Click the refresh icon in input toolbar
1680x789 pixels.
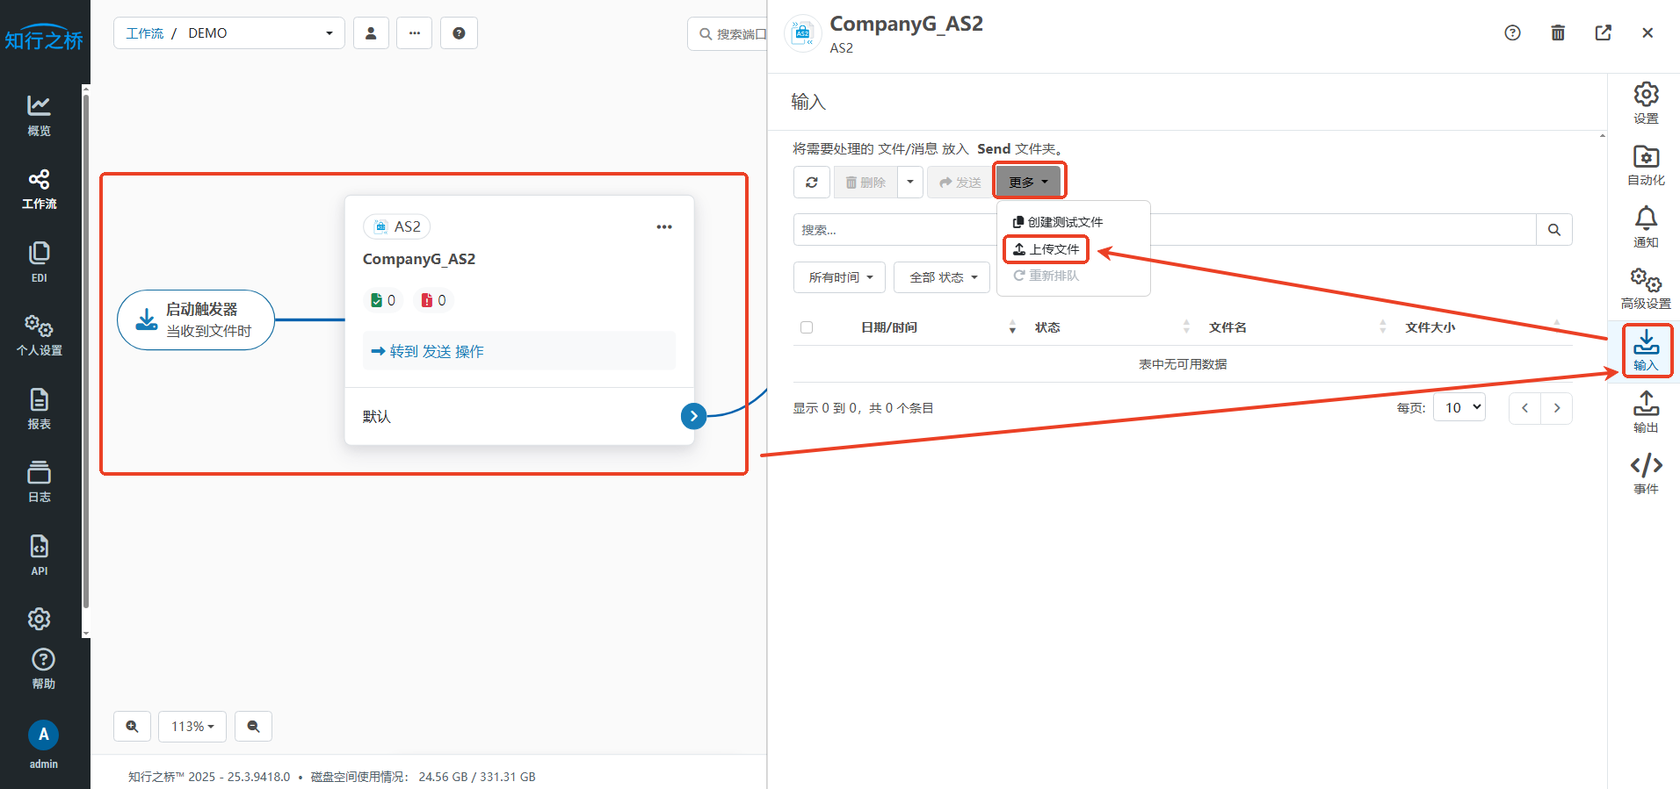tap(811, 183)
